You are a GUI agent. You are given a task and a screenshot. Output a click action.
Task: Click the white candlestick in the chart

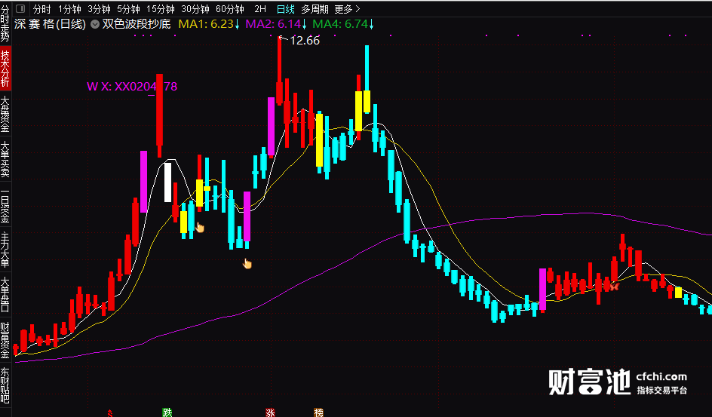tap(168, 182)
